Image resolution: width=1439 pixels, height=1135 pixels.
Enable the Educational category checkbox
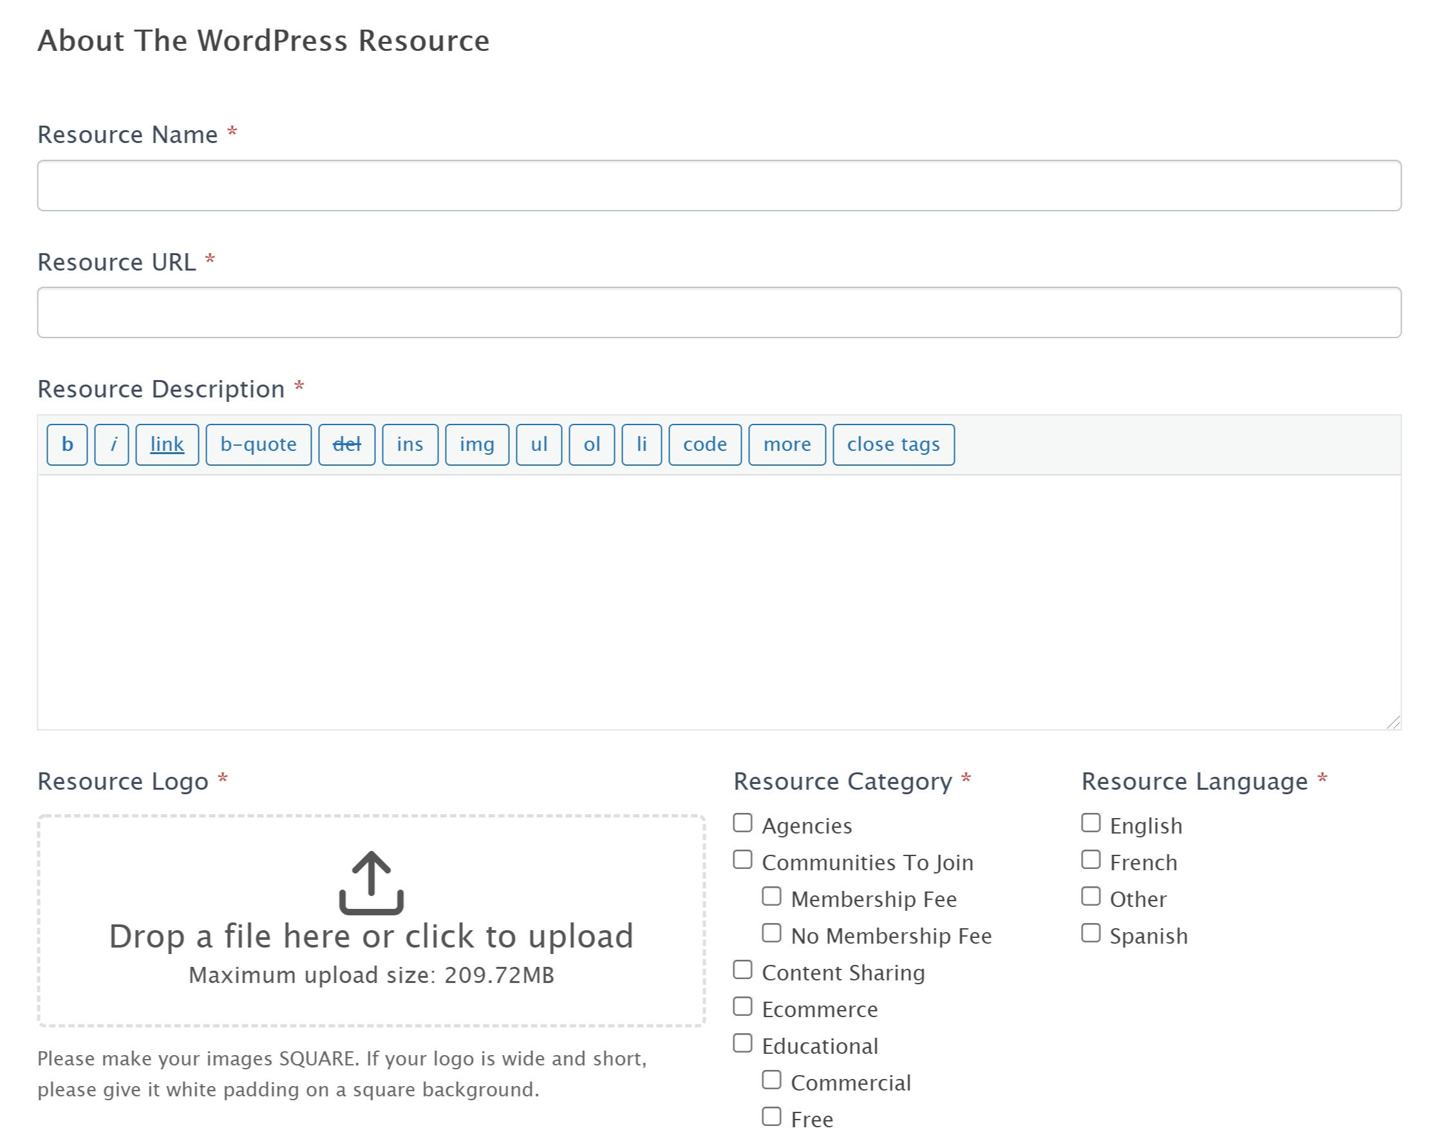(742, 1044)
